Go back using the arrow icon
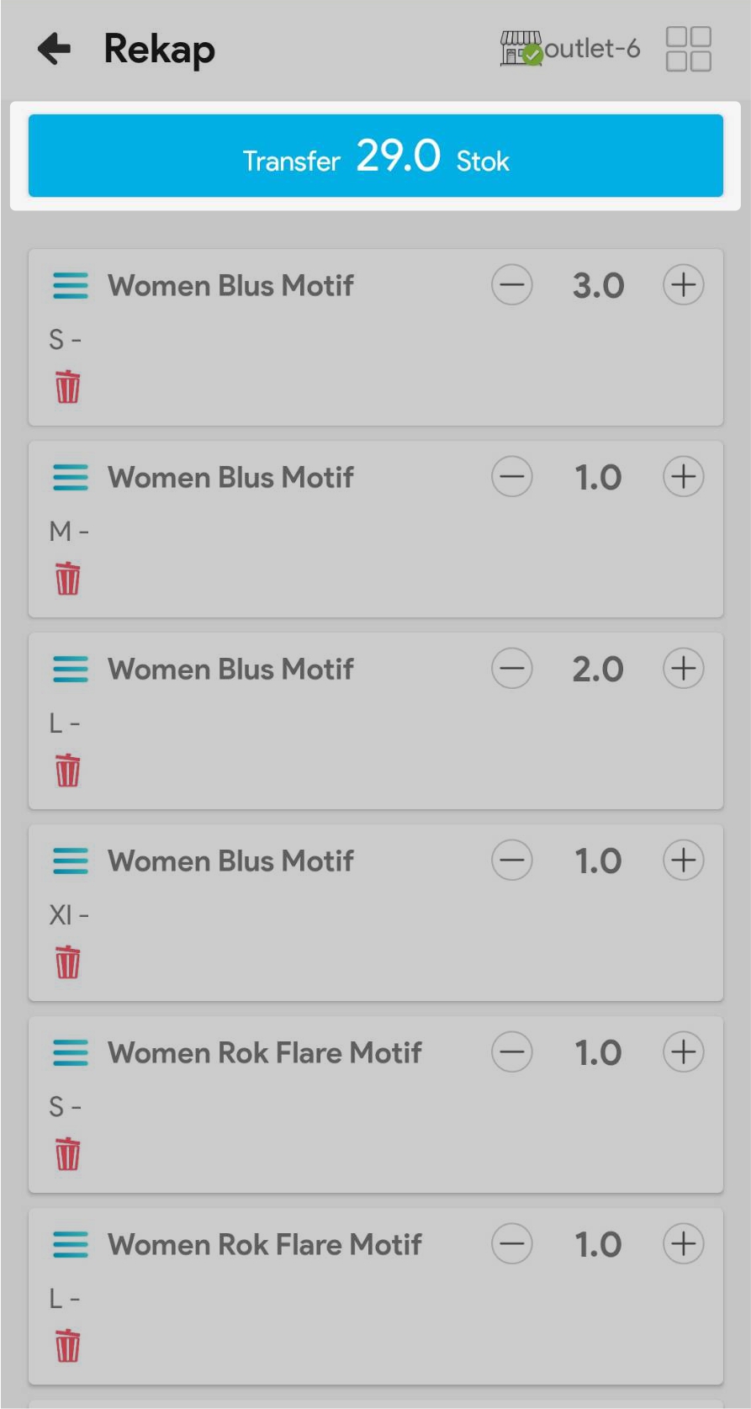Image resolution: width=751 pixels, height=1409 pixels. click(x=55, y=49)
